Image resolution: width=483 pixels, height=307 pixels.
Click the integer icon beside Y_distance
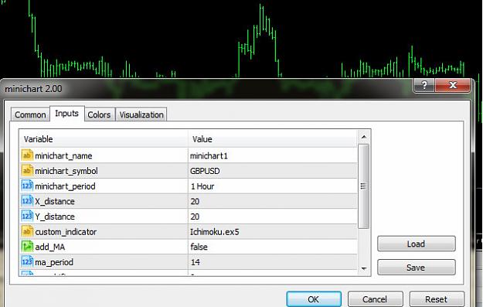pyautogui.click(x=27, y=216)
